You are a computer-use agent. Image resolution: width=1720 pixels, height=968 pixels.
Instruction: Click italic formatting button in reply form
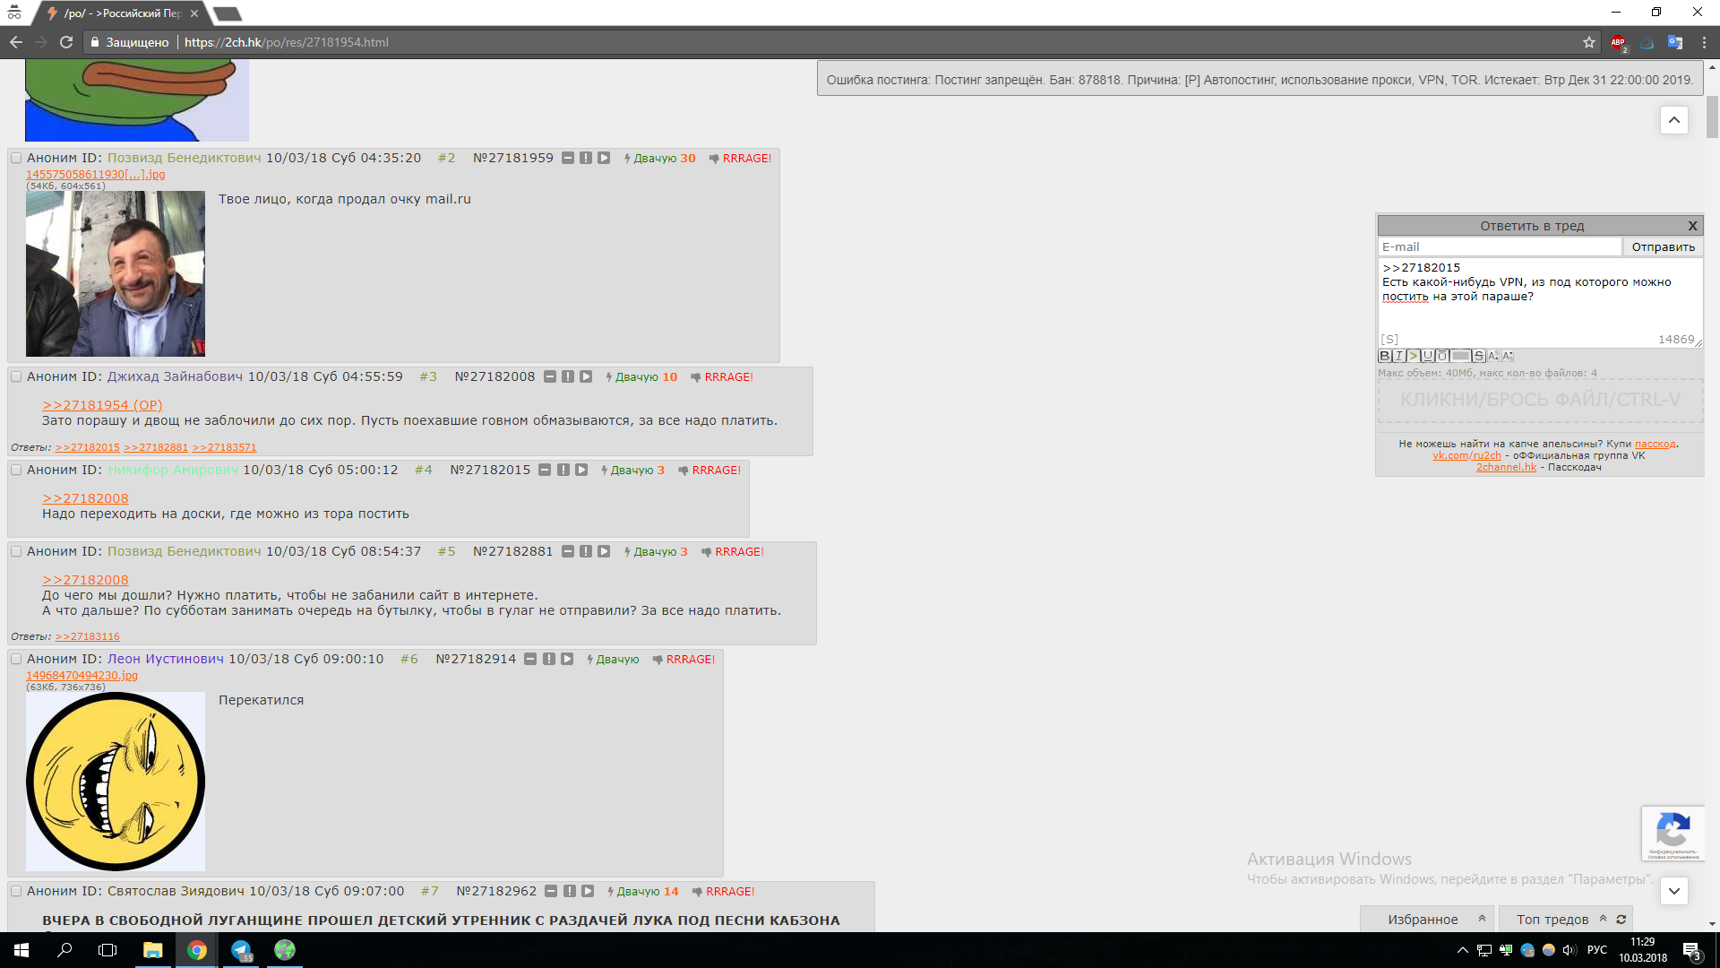(x=1399, y=356)
